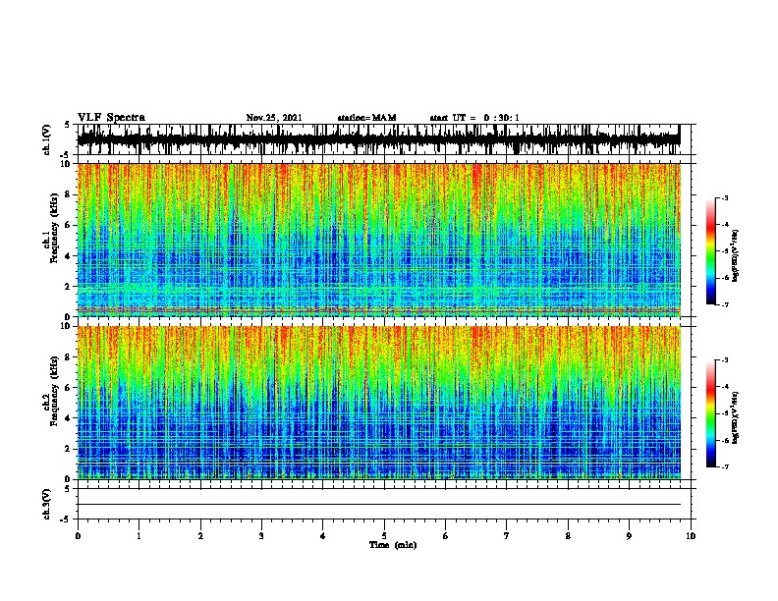Click the "-7" tick on ch.2 colorbar
778x601 pixels.
[725, 467]
